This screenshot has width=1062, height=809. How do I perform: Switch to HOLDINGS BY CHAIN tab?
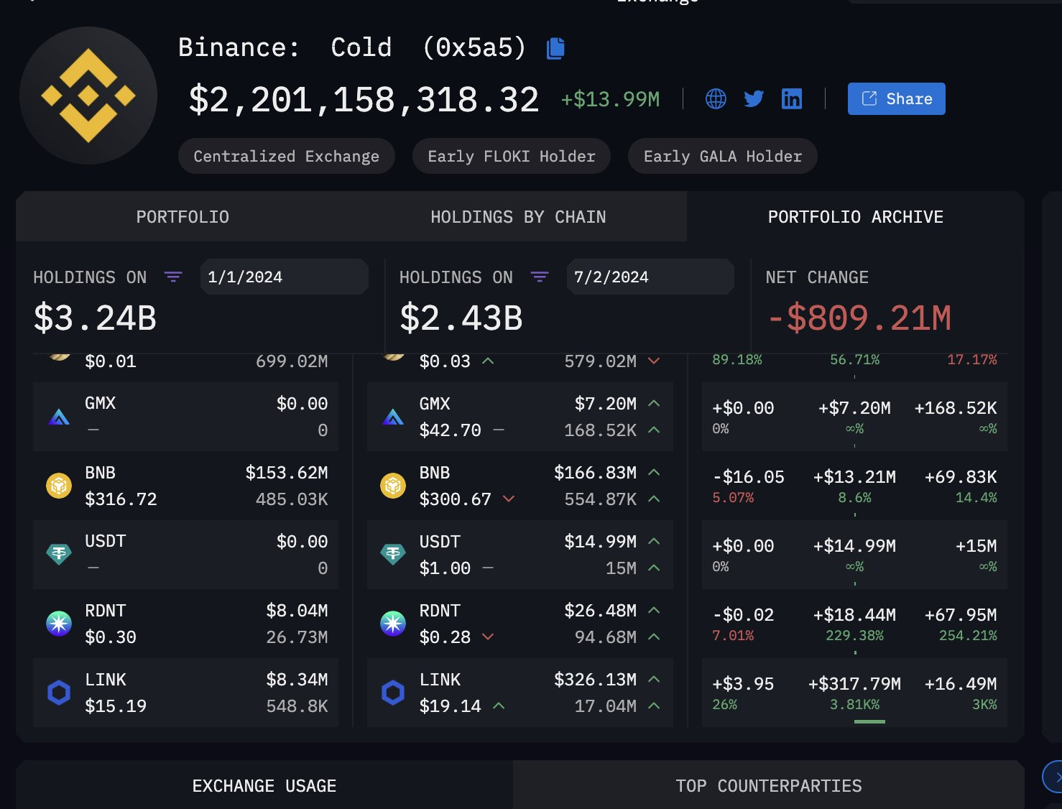click(x=518, y=216)
